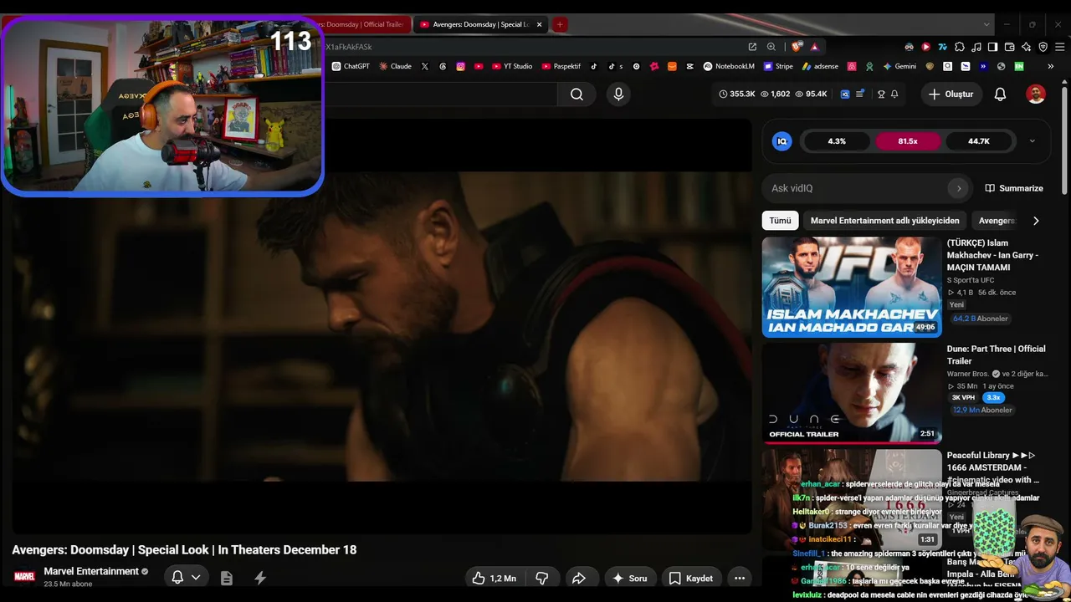Click the transcript document icon under the video
Screen dimensions: 1071x602
(226, 578)
